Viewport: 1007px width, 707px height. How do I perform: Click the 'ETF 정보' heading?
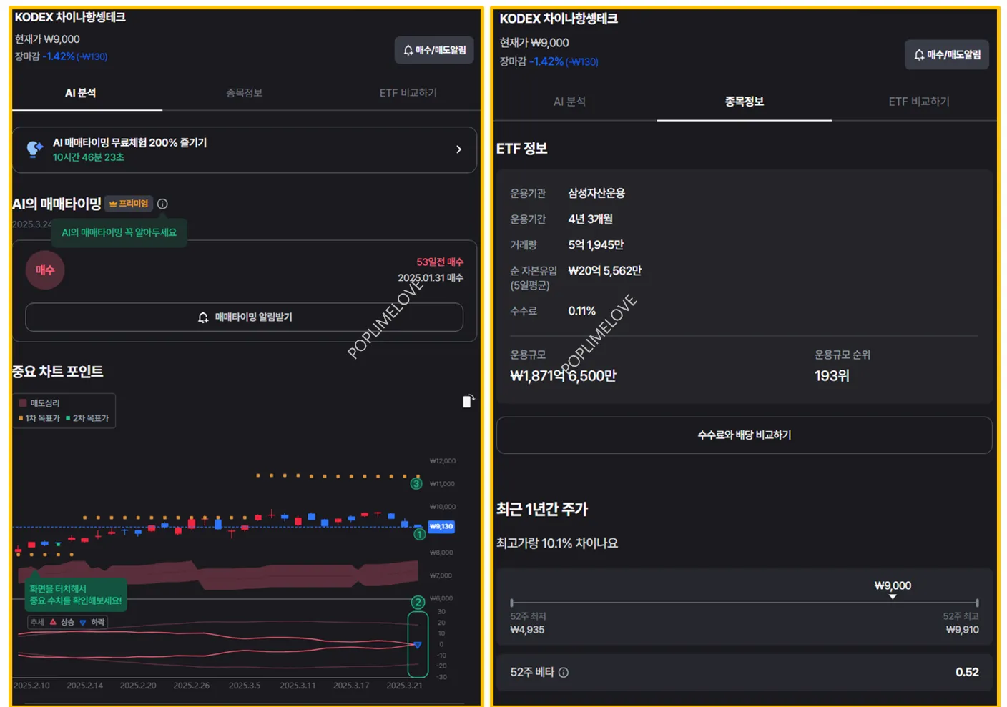522,149
